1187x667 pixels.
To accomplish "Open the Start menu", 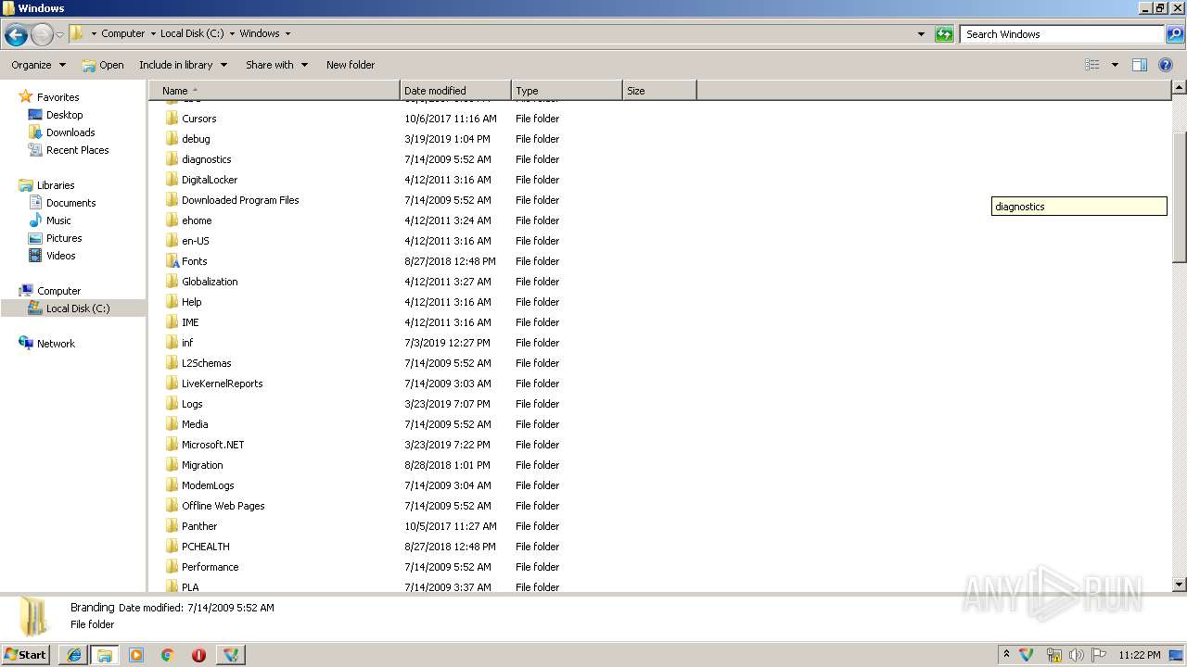I will 26,655.
